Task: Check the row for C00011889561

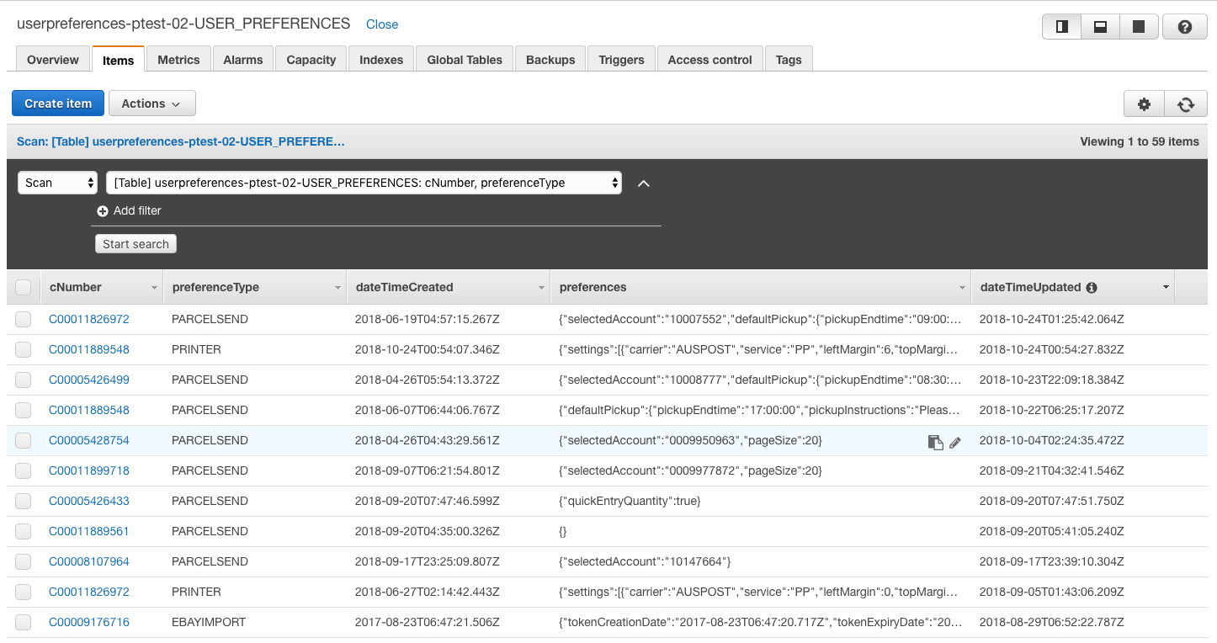Action: point(24,531)
